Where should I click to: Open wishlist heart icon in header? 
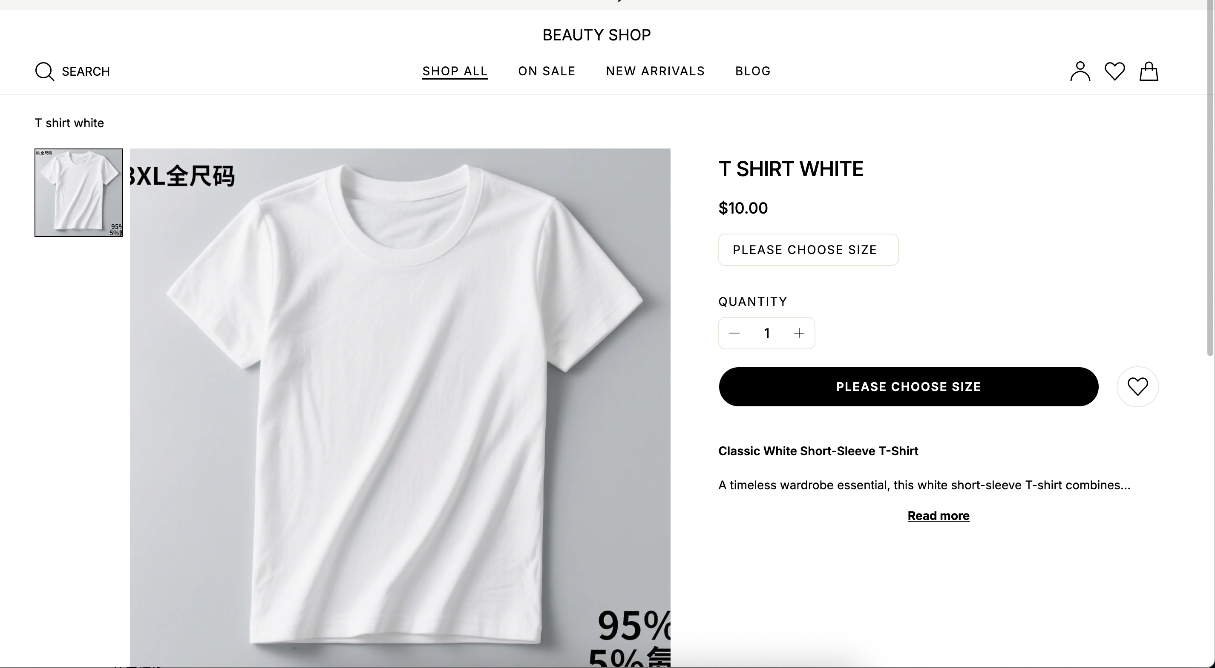click(1114, 71)
